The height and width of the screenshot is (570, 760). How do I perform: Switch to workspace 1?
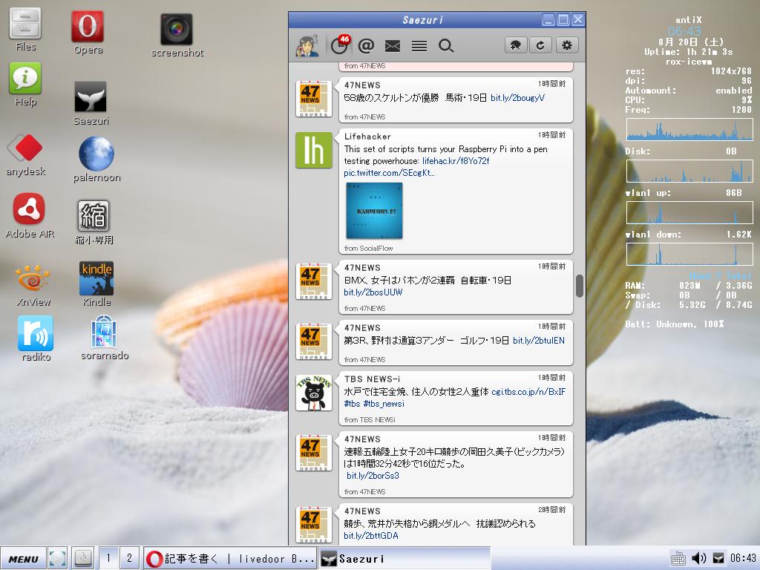click(x=108, y=558)
